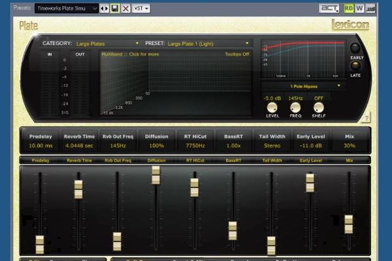The width and height of the screenshot is (392, 261).
Task: Open the Presets dropdown showing Timeworks Plate Simu
Action: click(x=66, y=8)
